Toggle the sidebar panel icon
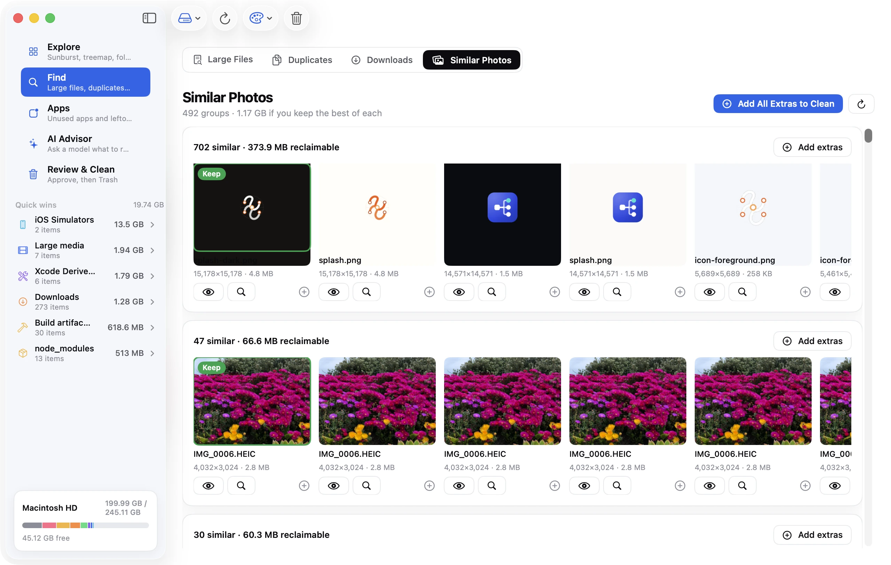This screenshot has width=891, height=565. click(x=149, y=18)
